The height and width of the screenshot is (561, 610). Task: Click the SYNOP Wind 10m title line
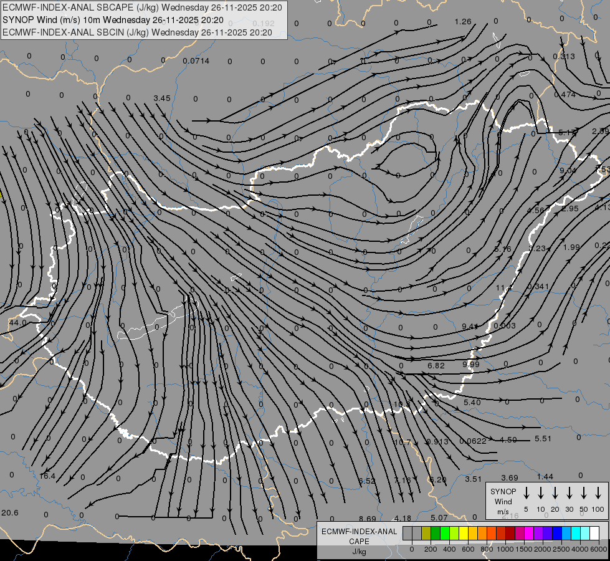[x=113, y=20]
